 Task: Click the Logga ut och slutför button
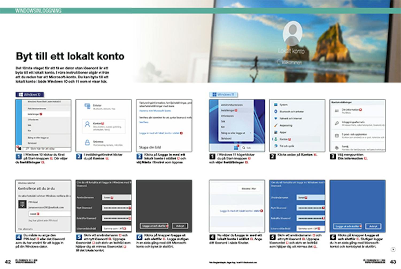tap(155, 226)
